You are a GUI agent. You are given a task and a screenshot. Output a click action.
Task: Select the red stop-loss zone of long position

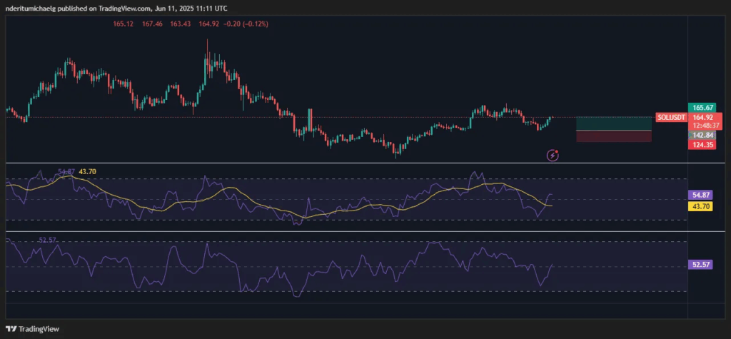coord(614,136)
